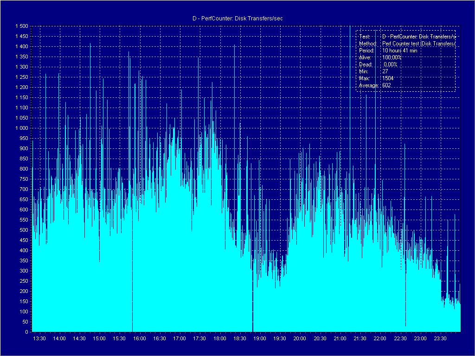Click the 'Dead: 0.00%' legend entry
Screen dimensions: 475x356
[x=379, y=64]
